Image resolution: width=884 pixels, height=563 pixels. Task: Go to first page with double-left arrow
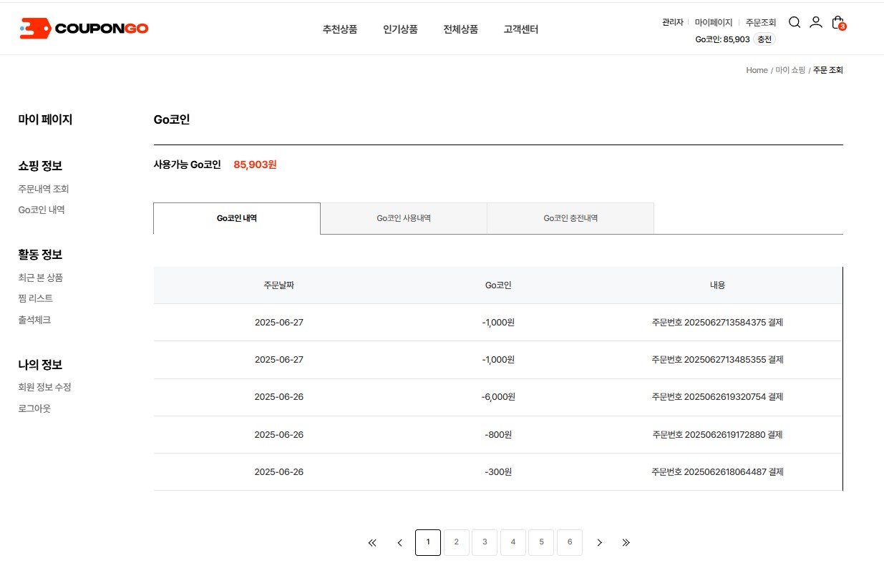point(372,542)
